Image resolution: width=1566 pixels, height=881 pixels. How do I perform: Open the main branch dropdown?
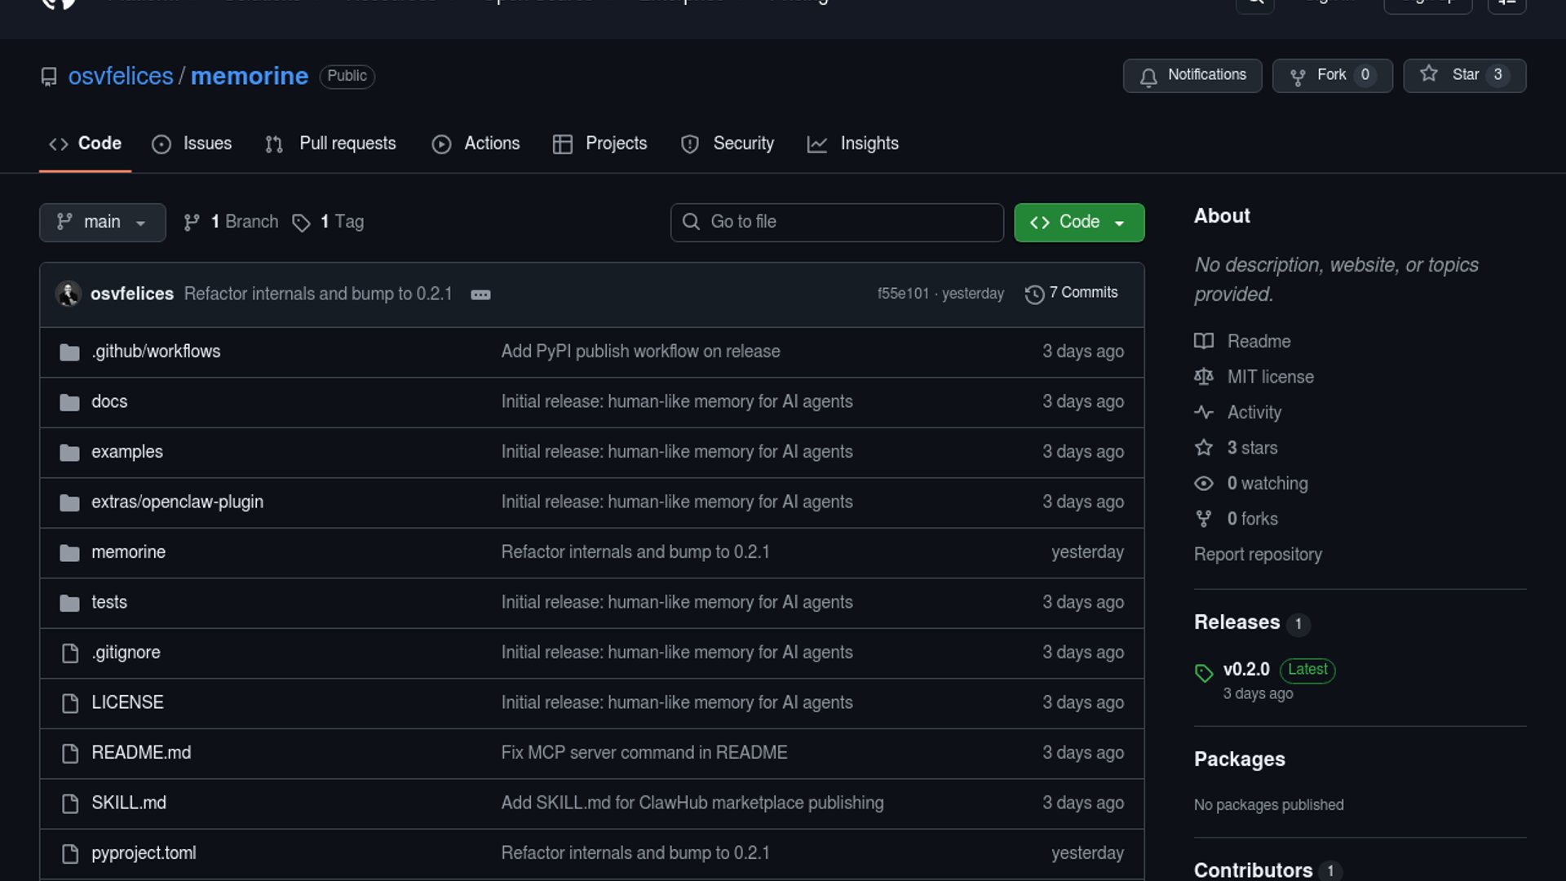coord(102,222)
